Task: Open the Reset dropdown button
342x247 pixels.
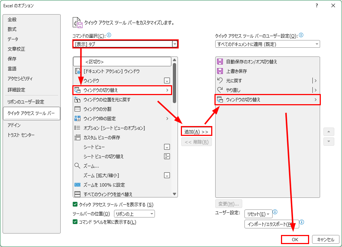Action: pyautogui.click(x=258, y=214)
